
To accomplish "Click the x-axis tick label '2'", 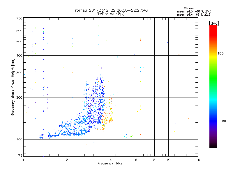I will [67, 160].
